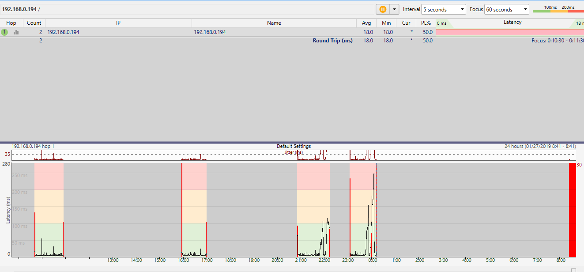Screen dimensions: 584x272
Task: Click the green hop 1 circle icon
Action: point(4,32)
